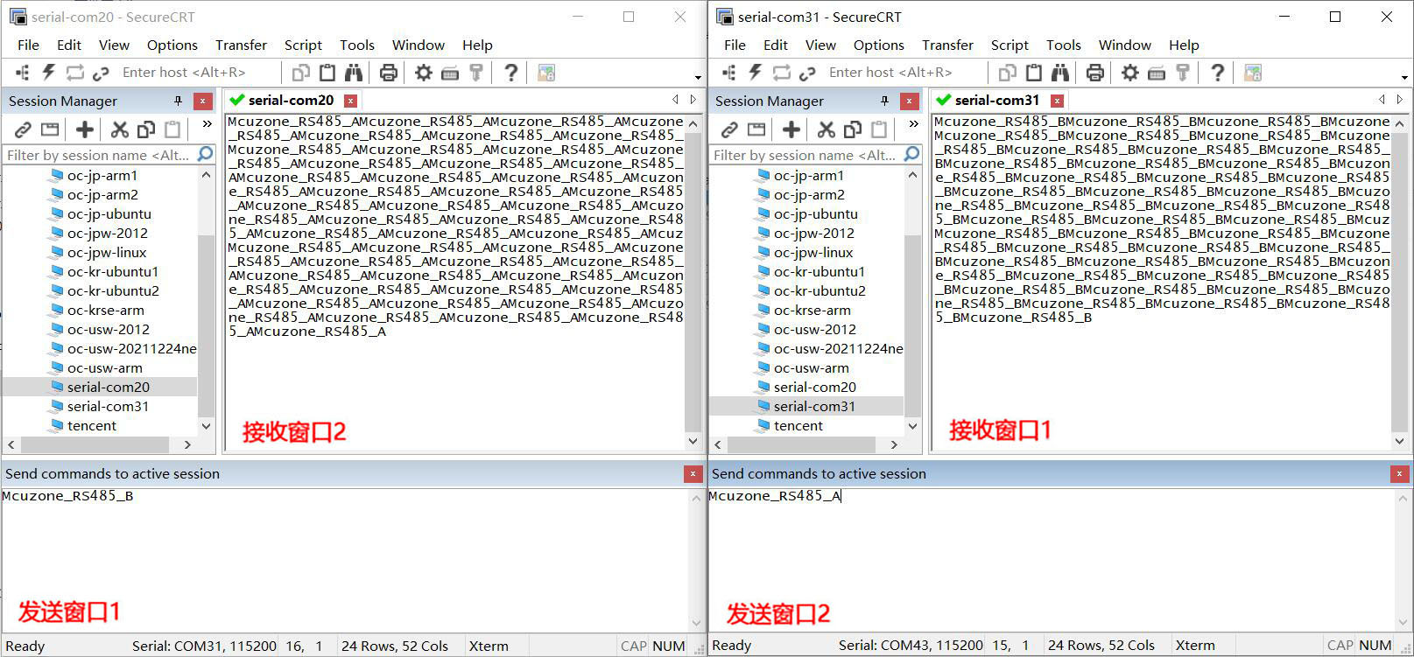1414x657 pixels.
Task: Expand toolbar overflow arrow in serial-com31 window
Action: [1404, 77]
